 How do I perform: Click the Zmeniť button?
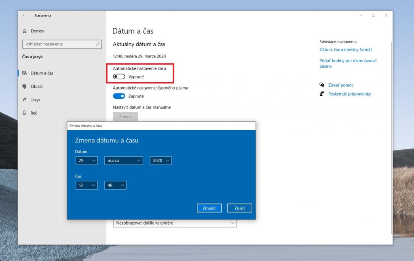[209, 208]
